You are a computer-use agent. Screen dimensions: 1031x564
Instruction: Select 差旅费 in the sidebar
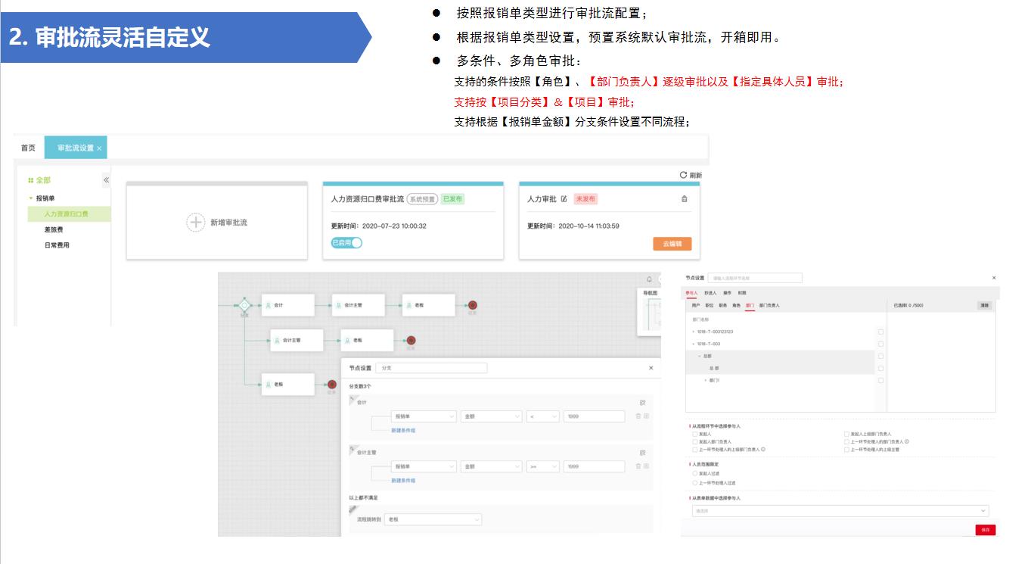(x=54, y=229)
